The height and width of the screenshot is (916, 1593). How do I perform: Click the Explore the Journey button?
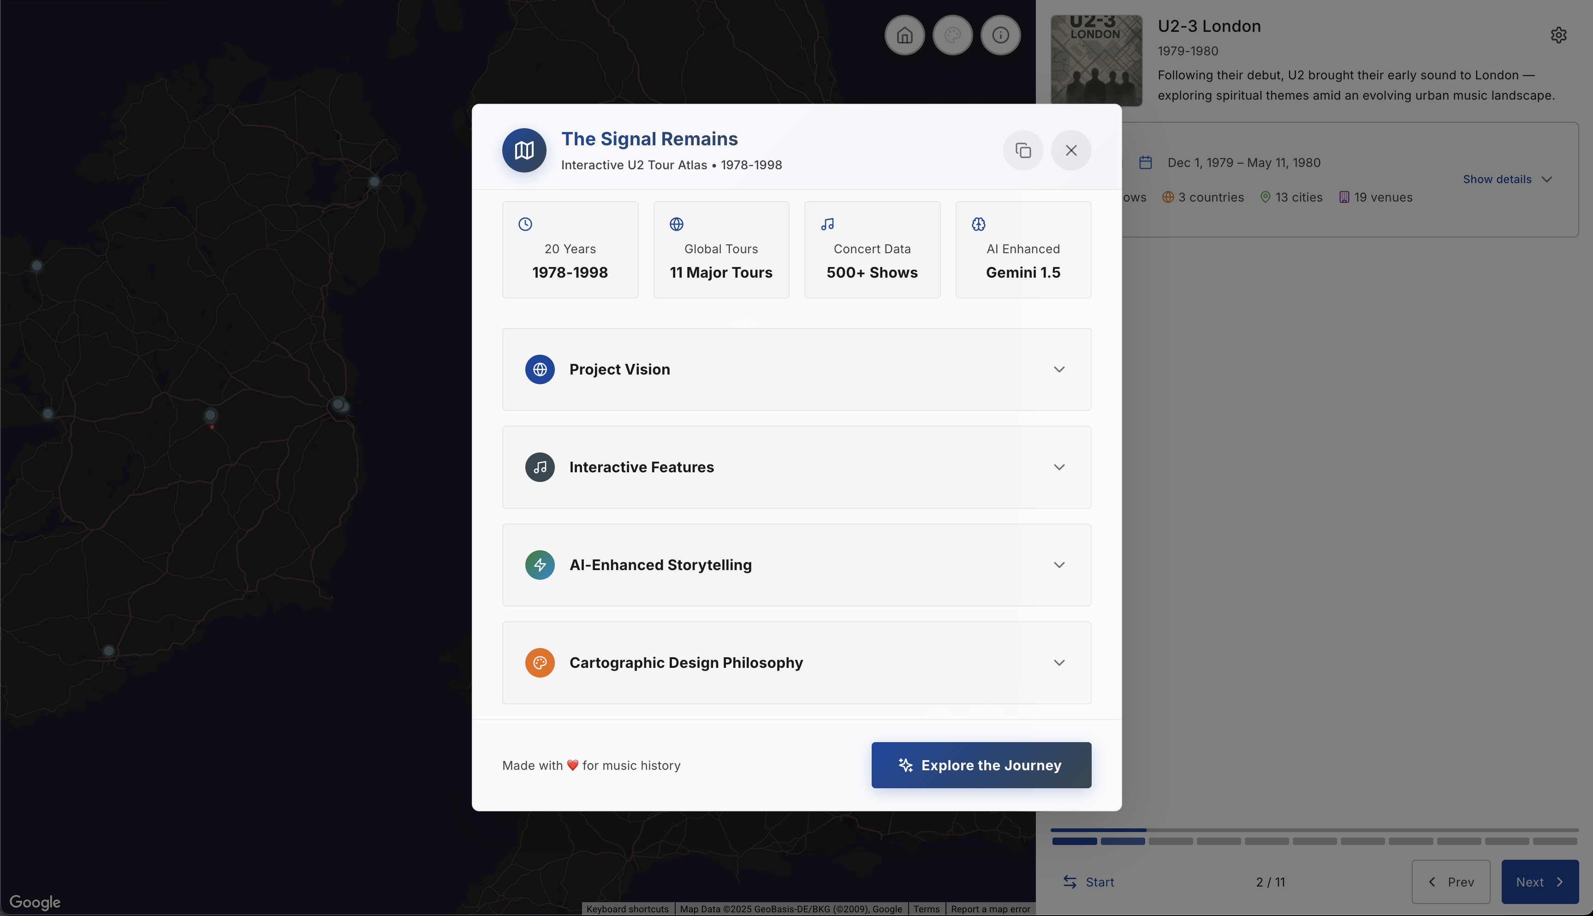981,765
